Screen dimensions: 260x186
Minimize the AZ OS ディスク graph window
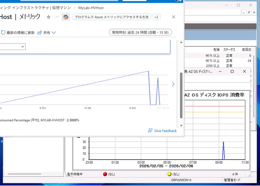[x=220, y=71]
